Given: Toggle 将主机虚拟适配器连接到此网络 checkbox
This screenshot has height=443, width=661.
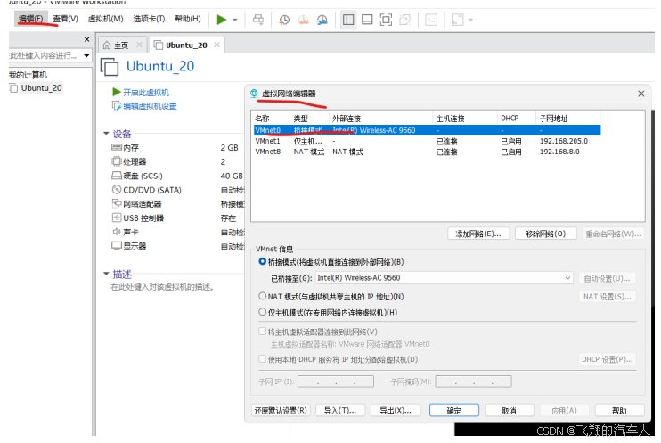Looking at the screenshot, I should (x=262, y=332).
